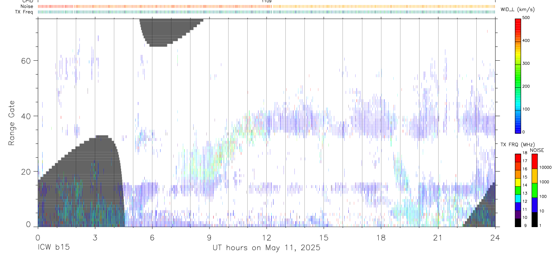557x257 pixels.
Task: Click the '3' hour tick on time axis
Action: point(95,238)
